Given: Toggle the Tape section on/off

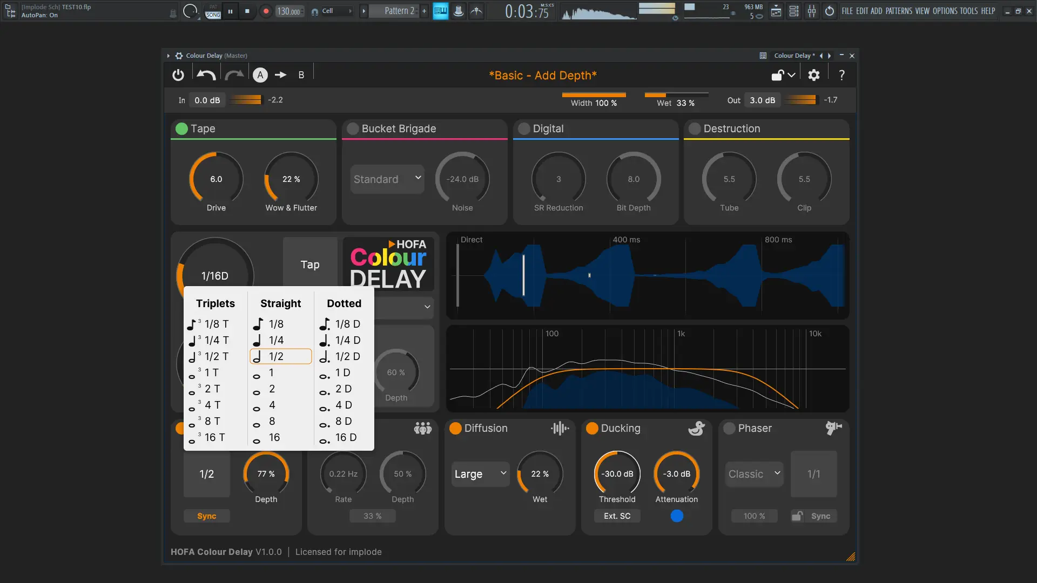Looking at the screenshot, I should pyautogui.click(x=181, y=128).
